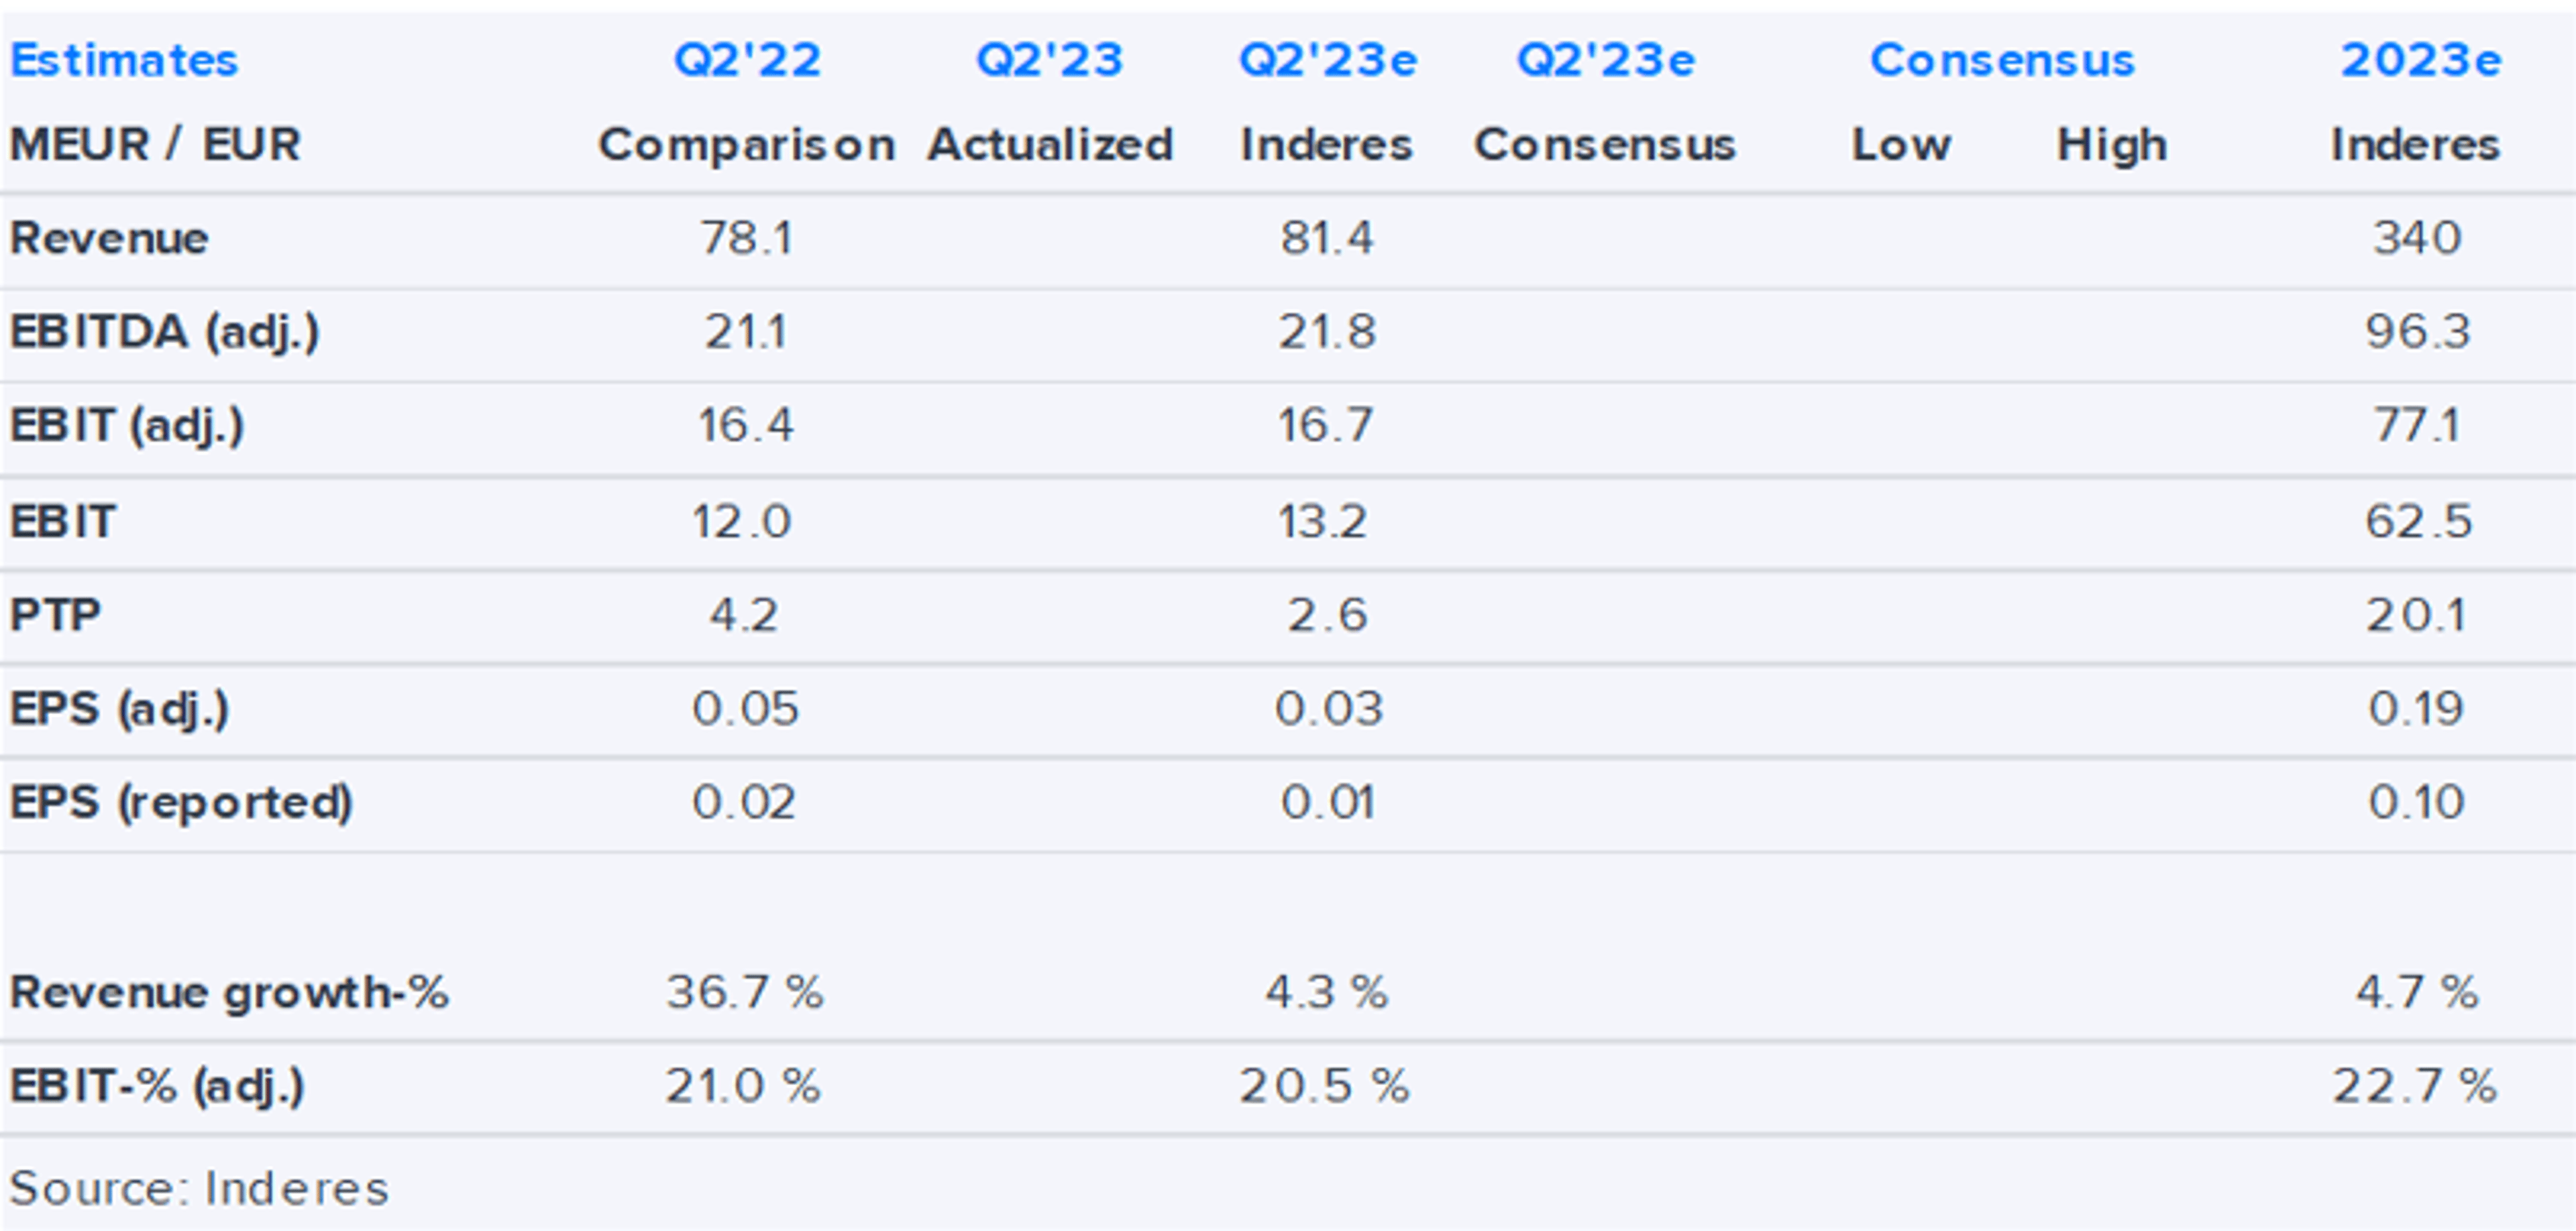Click the 2023e revenue value 340
The image size is (2576, 1231).
click(2416, 238)
